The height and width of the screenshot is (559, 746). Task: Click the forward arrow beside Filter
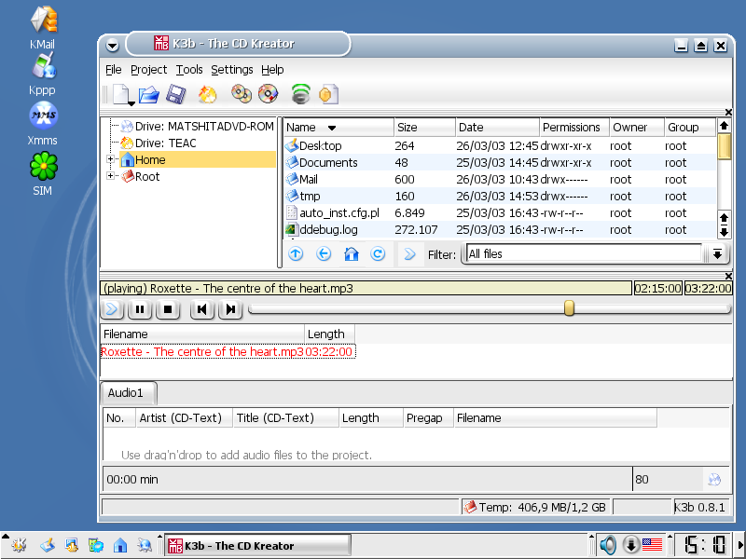(409, 254)
